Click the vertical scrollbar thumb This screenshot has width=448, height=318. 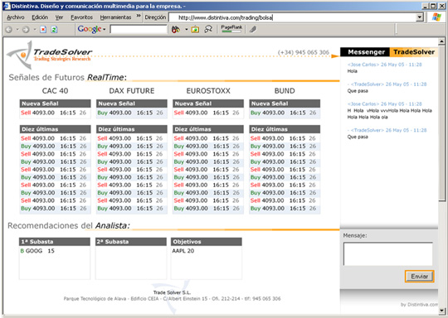[x=441, y=123]
